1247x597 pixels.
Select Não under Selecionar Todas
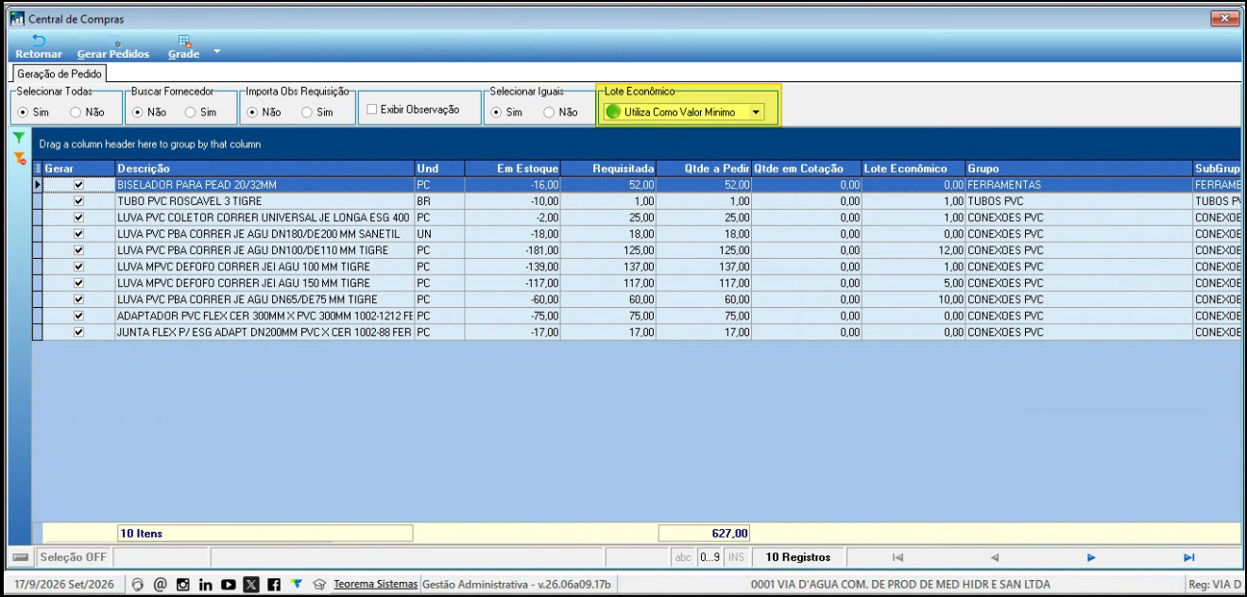86,111
